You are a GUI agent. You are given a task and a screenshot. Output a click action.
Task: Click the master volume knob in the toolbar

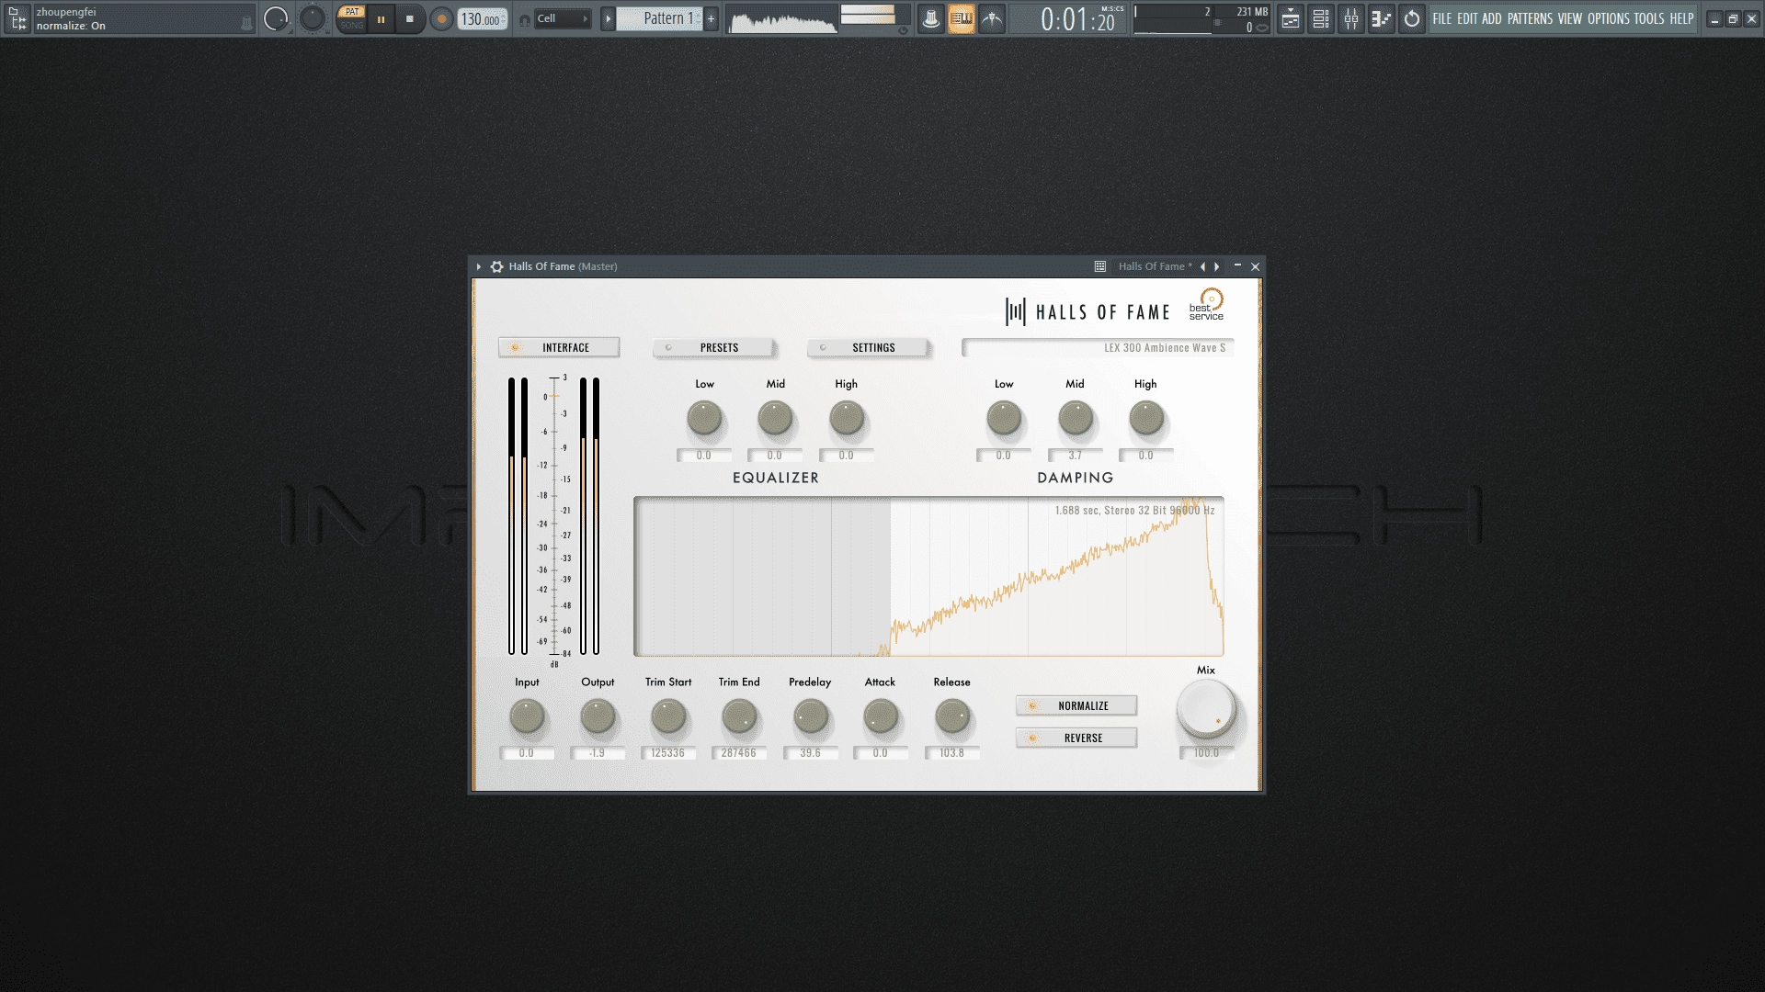click(276, 18)
